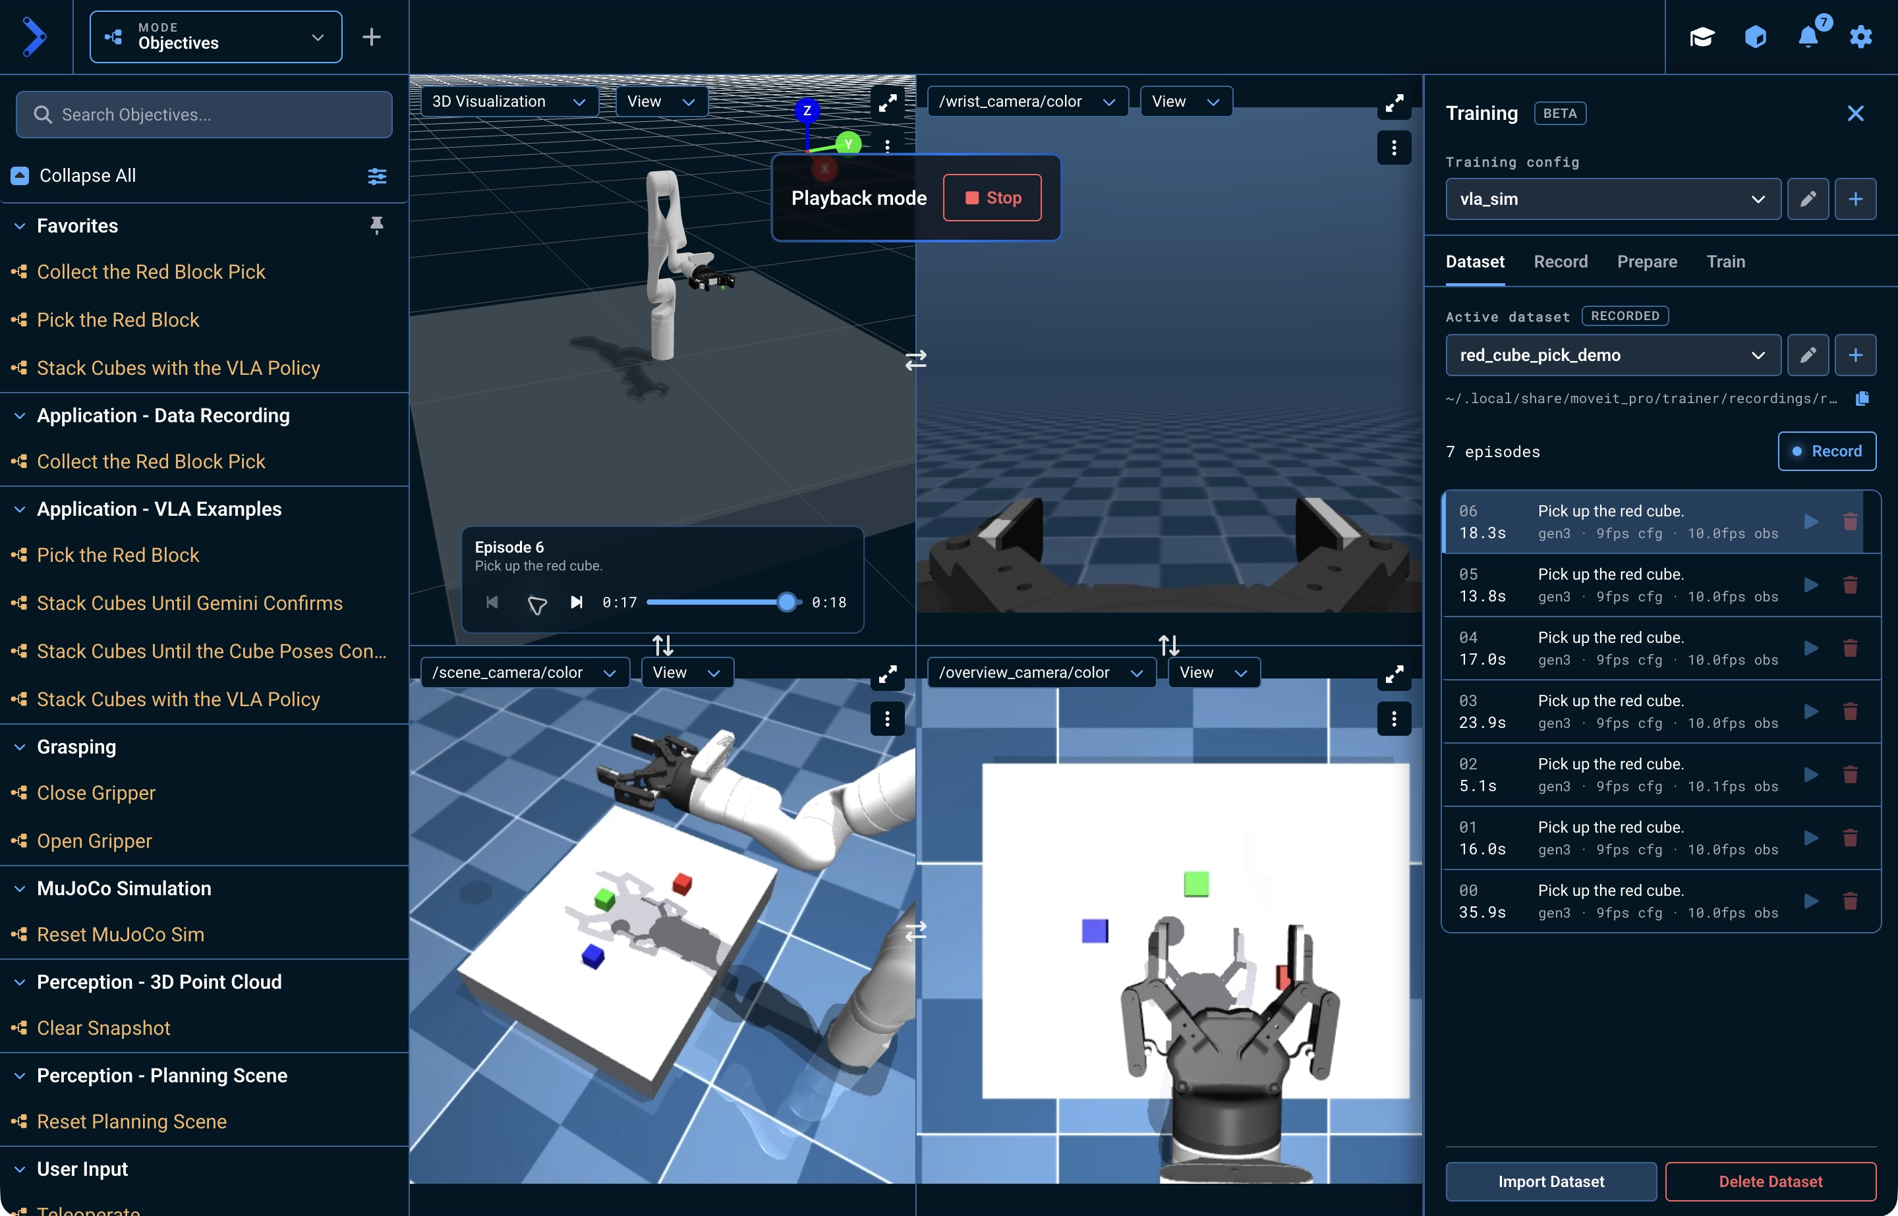This screenshot has width=1898, height=1216.
Task: Skip to next frame in playback
Action: (577, 603)
